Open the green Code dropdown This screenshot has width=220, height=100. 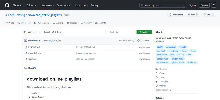pos(144,32)
